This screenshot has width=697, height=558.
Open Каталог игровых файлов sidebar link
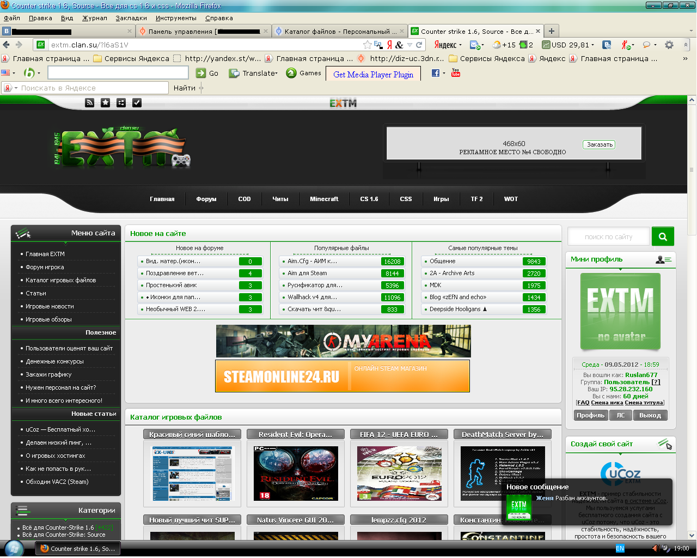coord(61,280)
